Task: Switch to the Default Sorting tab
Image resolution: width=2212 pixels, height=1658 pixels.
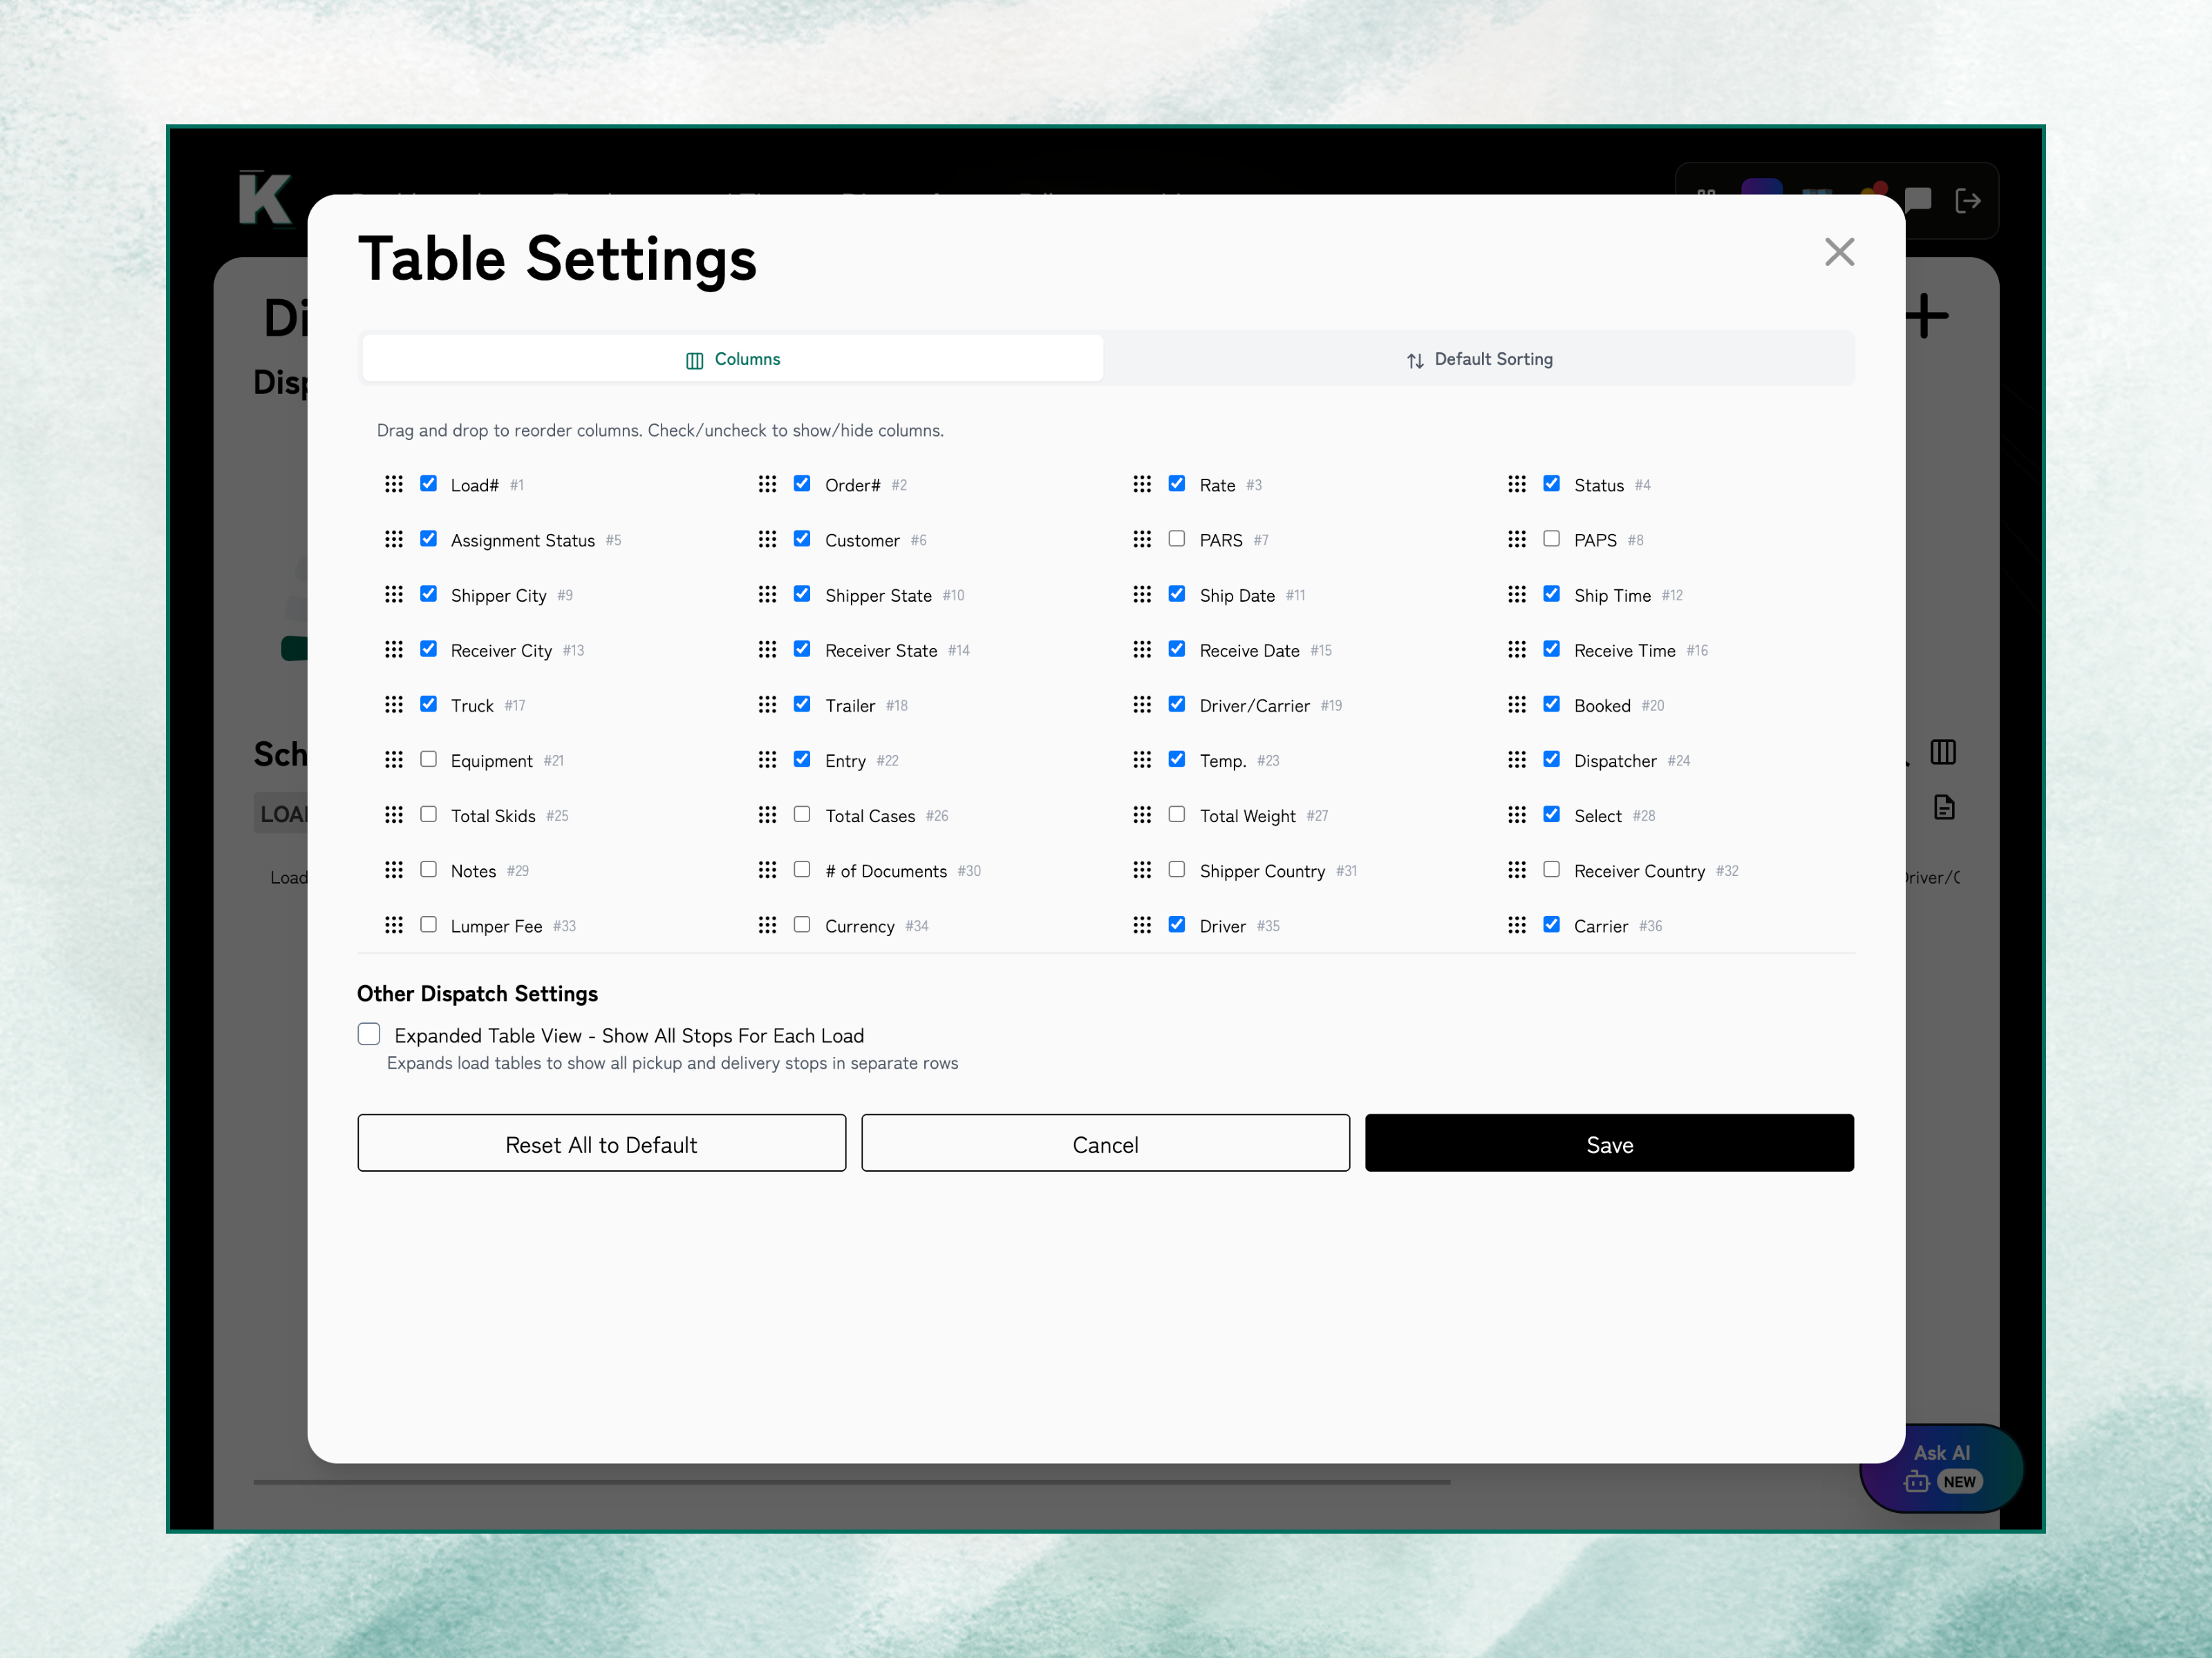Action: point(1479,359)
